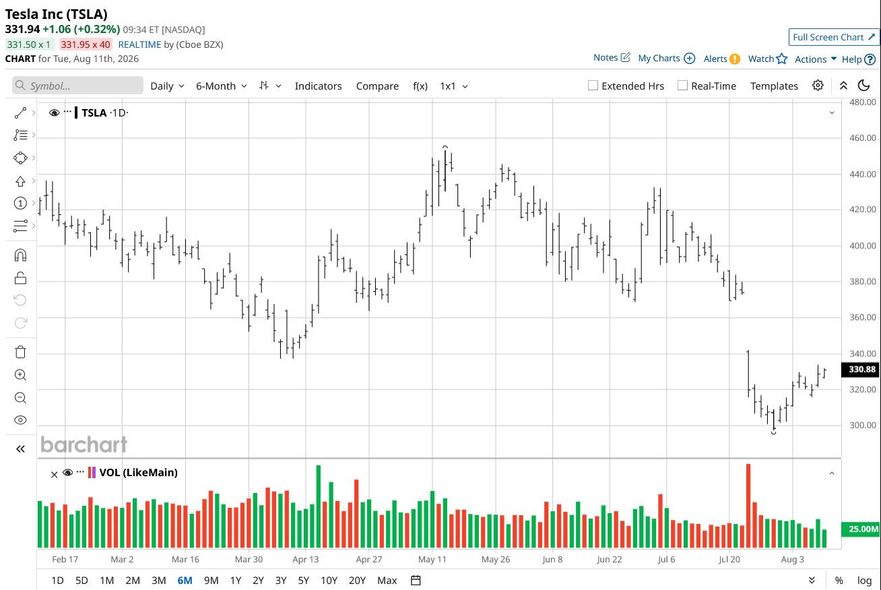Hide the TSLA price series
Image resolution: width=881 pixels, height=590 pixels.
tap(55, 112)
